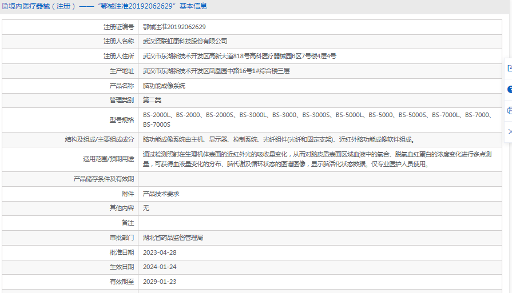The image size is (512, 293).
Task: Click the approval date 2023-04-28
Action: click(x=160, y=252)
